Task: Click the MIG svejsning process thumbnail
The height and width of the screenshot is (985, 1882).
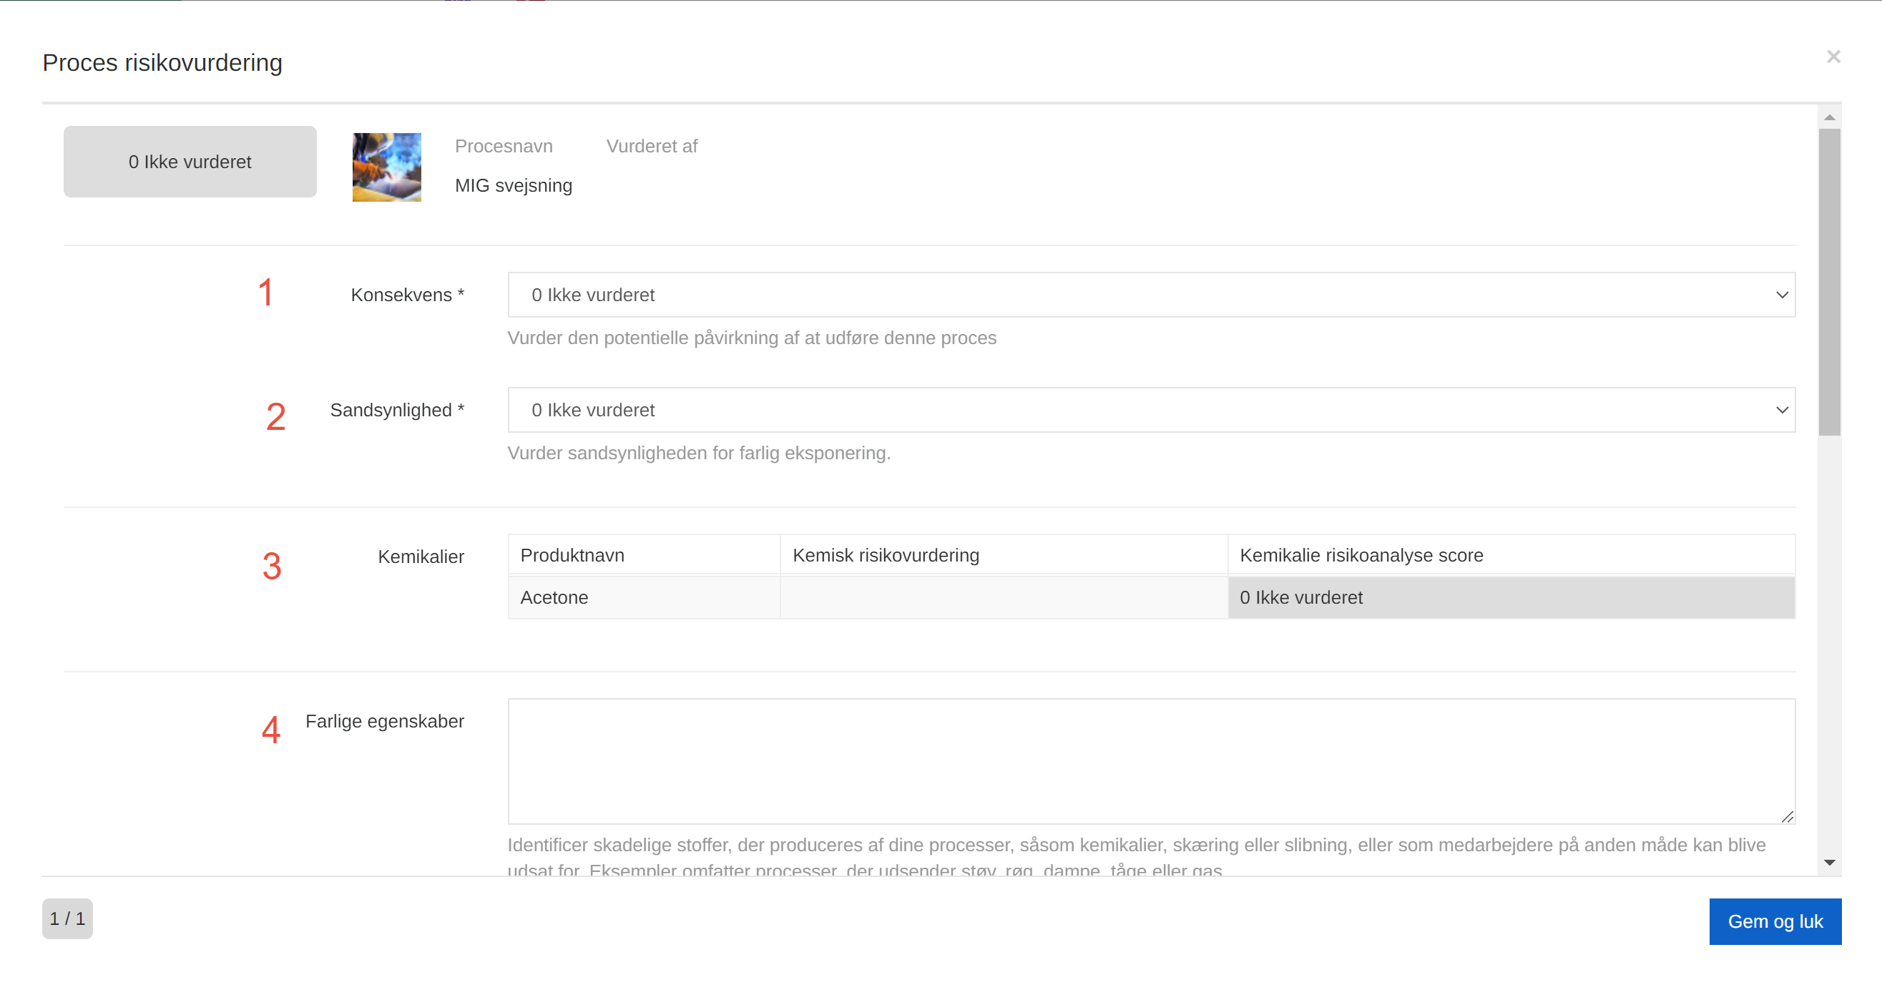Action: tap(386, 167)
